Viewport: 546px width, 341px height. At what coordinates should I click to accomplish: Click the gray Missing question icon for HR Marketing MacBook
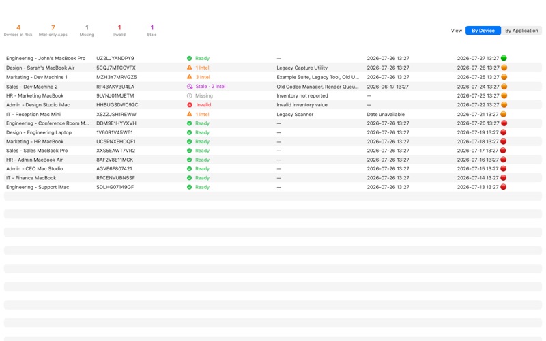(x=190, y=95)
